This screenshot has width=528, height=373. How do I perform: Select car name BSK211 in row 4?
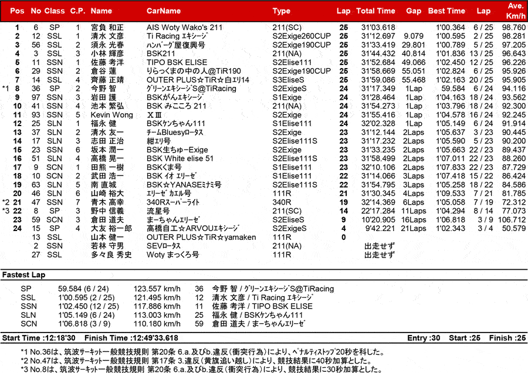(x=161, y=53)
